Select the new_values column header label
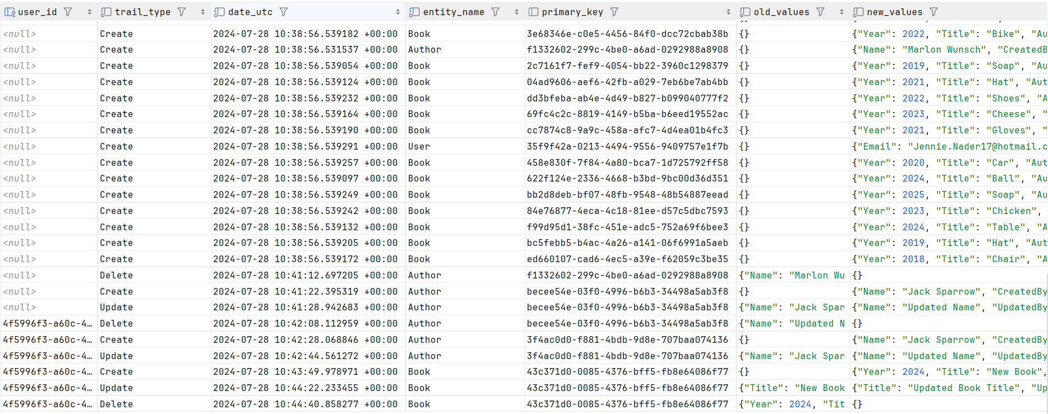 coord(894,12)
